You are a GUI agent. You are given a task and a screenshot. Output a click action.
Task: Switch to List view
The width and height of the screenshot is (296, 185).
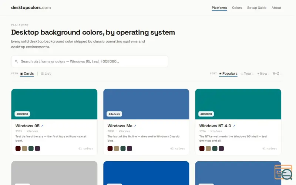pyautogui.click(x=46, y=74)
